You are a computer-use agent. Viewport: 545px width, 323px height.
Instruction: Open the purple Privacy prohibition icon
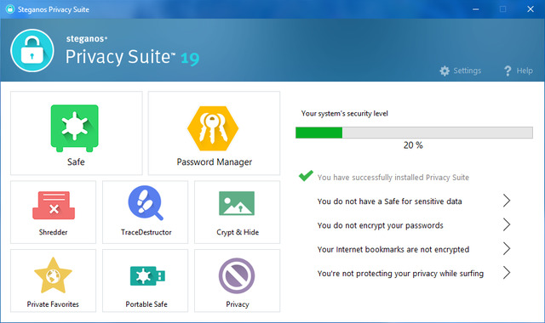(237, 275)
